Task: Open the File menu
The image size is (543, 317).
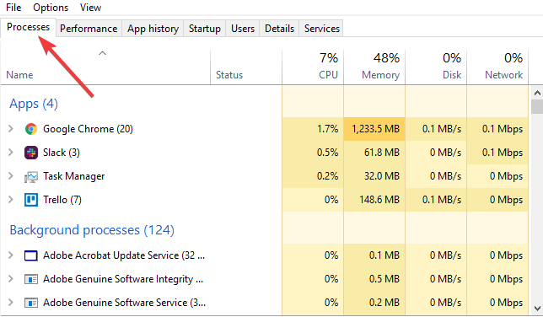Action: [x=13, y=8]
